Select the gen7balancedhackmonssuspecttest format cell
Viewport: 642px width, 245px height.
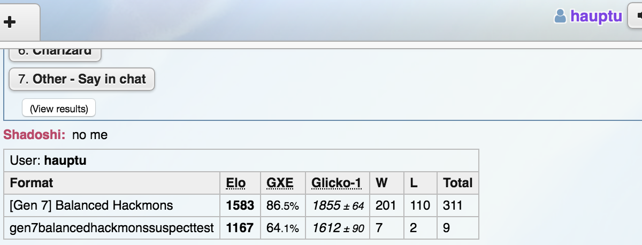112,228
